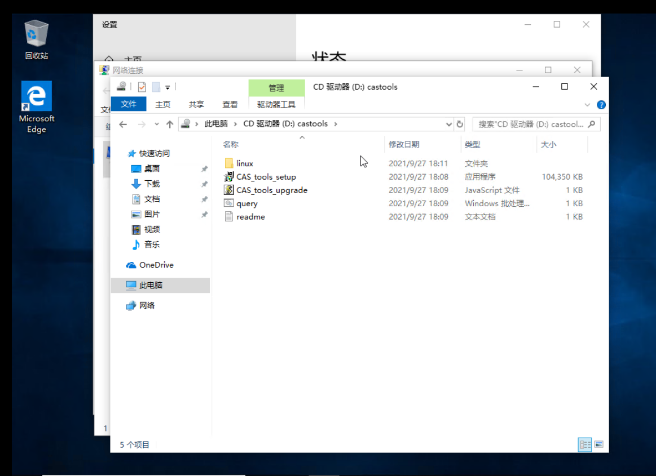This screenshot has width=656, height=476.
Task: Open 图片 in the navigation pane
Action: pyautogui.click(x=145, y=214)
